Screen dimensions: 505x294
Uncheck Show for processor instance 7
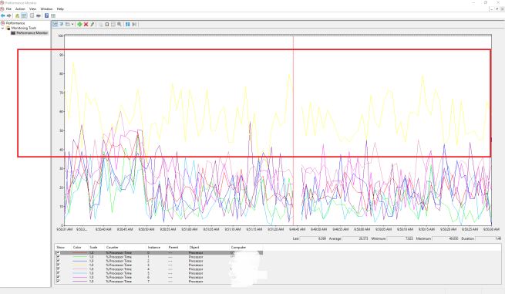[x=58, y=281]
